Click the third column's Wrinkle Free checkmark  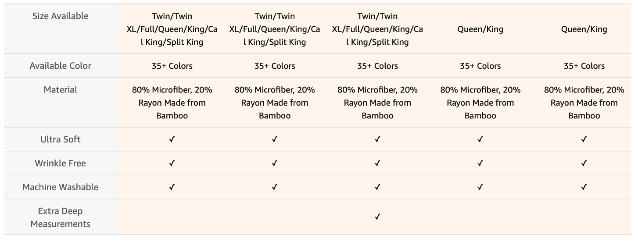coord(377,163)
